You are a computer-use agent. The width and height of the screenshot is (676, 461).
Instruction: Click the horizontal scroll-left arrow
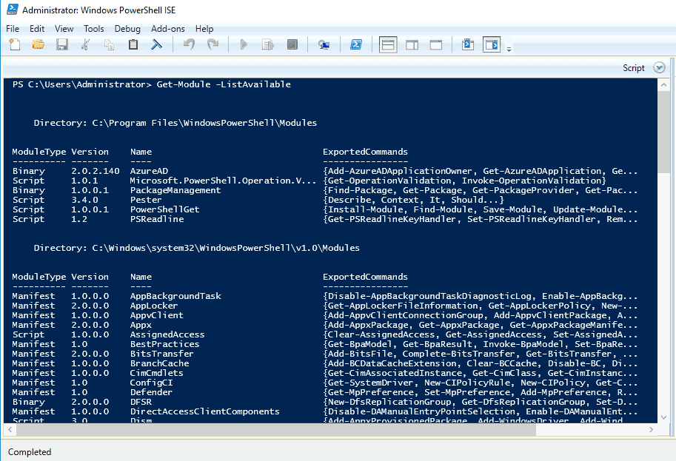pyautogui.click(x=10, y=429)
